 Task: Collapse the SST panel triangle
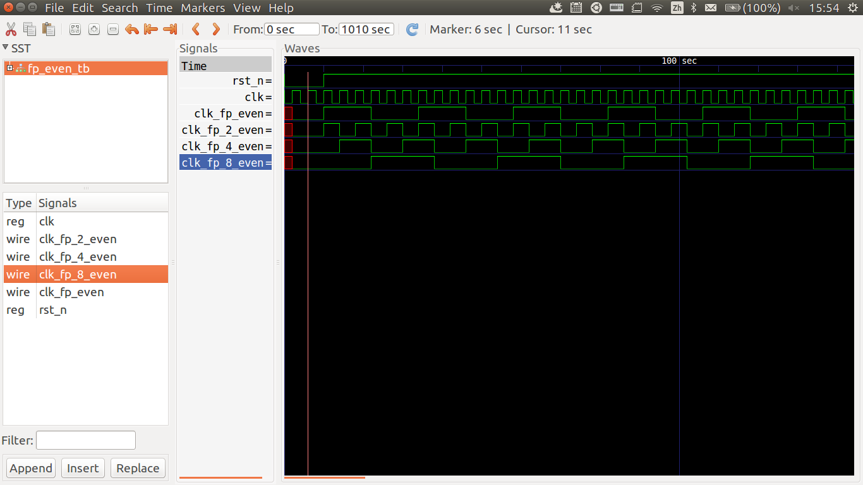pos(6,48)
